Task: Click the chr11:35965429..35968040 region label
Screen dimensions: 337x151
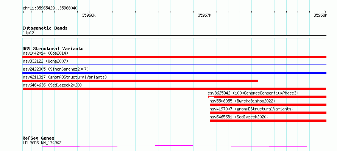Action: point(50,8)
